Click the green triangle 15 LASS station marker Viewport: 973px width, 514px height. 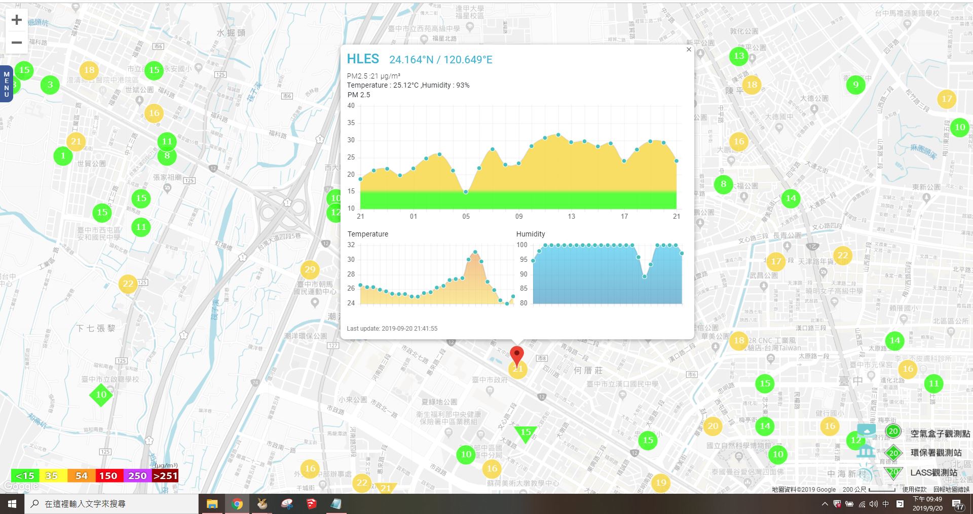point(526,433)
